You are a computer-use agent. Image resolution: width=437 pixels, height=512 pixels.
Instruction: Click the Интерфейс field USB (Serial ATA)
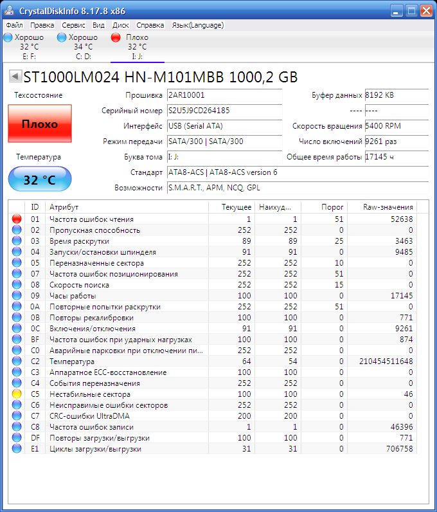pyautogui.click(x=224, y=125)
